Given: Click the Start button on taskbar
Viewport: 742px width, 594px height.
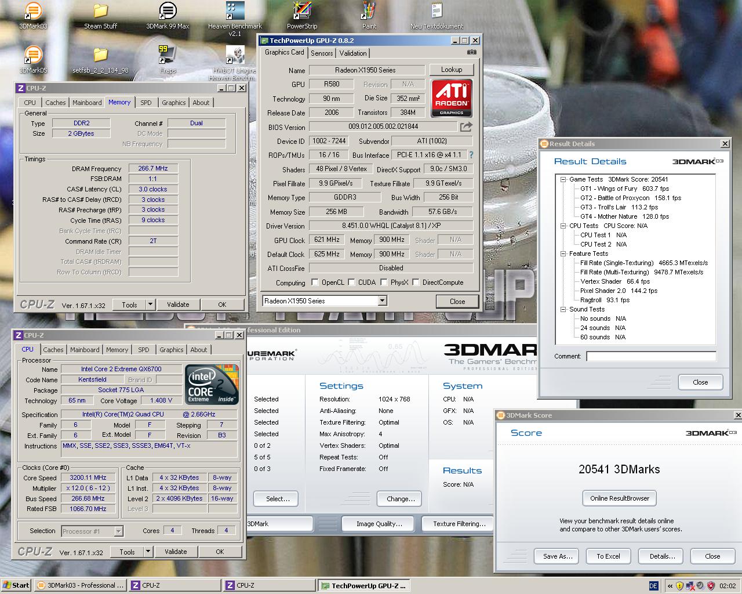Looking at the screenshot, I should (x=16, y=585).
